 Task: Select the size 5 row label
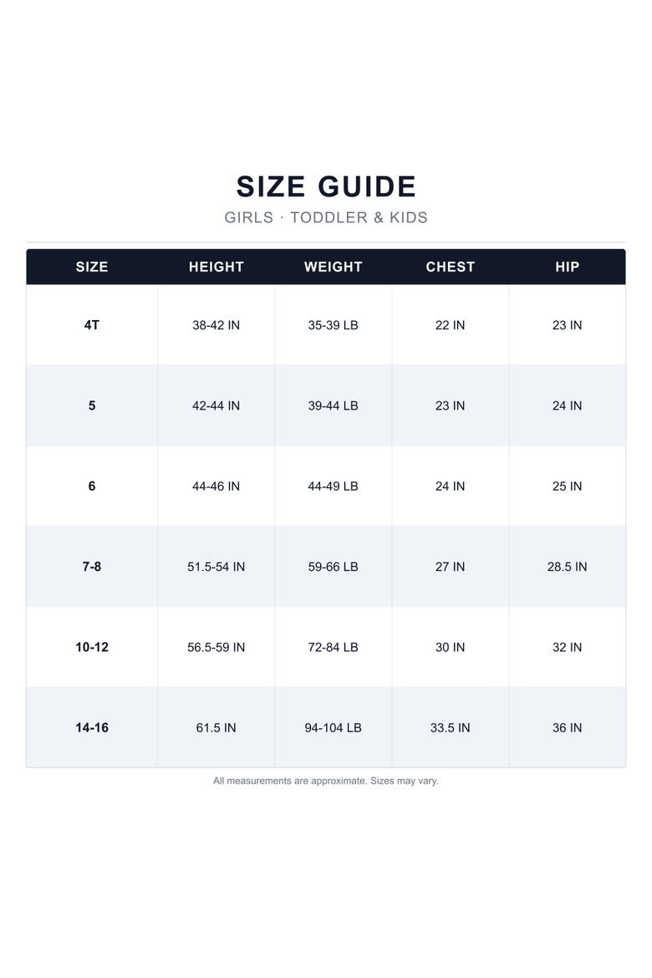coord(92,405)
